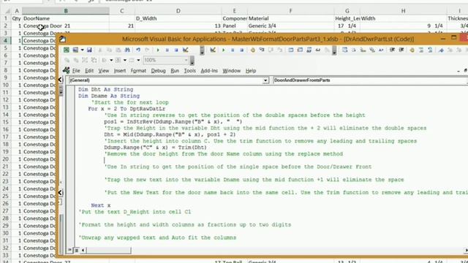468x263 pixels.
Task: Click the Paste icon in the Standard toolbar
Action: click(118, 50)
